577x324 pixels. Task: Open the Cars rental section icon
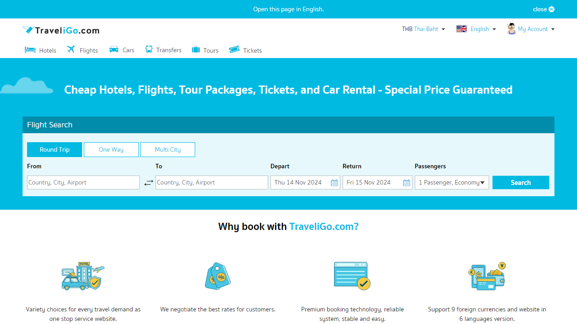(113, 49)
